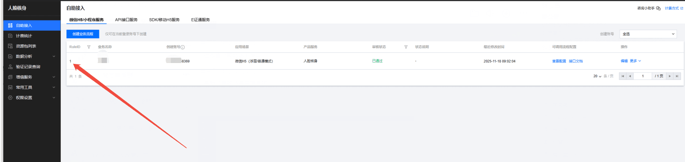Open the 更多 actions dropdown
The width and height of the screenshot is (685, 162).
coord(635,61)
